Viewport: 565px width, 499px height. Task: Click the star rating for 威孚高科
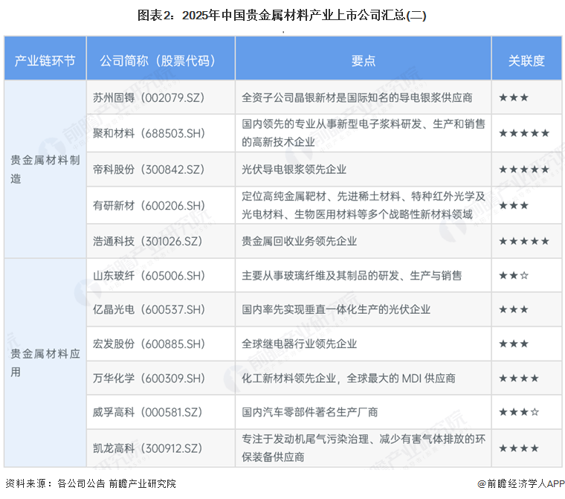tap(519, 412)
